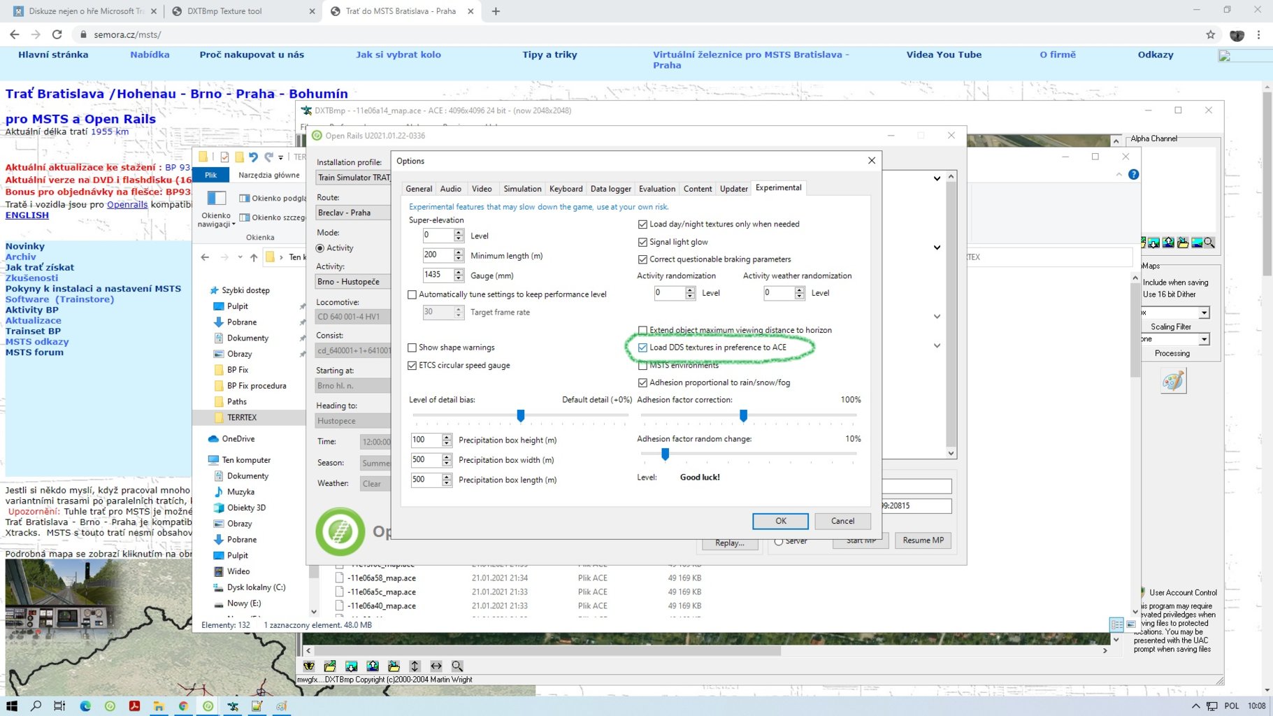The height and width of the screenshot is (716, 1273).
Task: Click the Chrome address bar
Action: click(636, 34)
